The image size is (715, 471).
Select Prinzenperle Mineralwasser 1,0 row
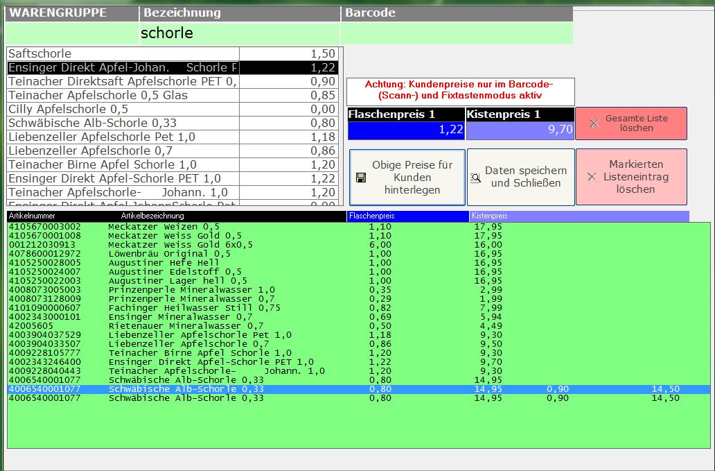click(359, 290)
